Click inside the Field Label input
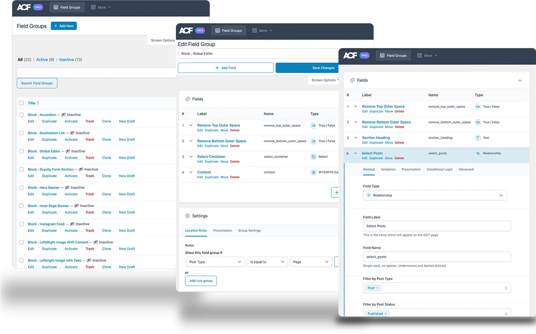This screenshot has width=536, height=334. 437,226
